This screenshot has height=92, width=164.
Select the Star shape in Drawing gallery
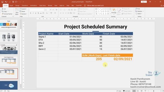point(108,14)
